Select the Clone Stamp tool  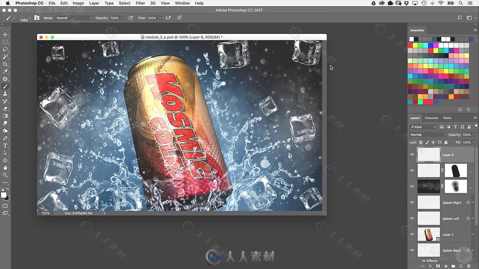coord(5,94)
